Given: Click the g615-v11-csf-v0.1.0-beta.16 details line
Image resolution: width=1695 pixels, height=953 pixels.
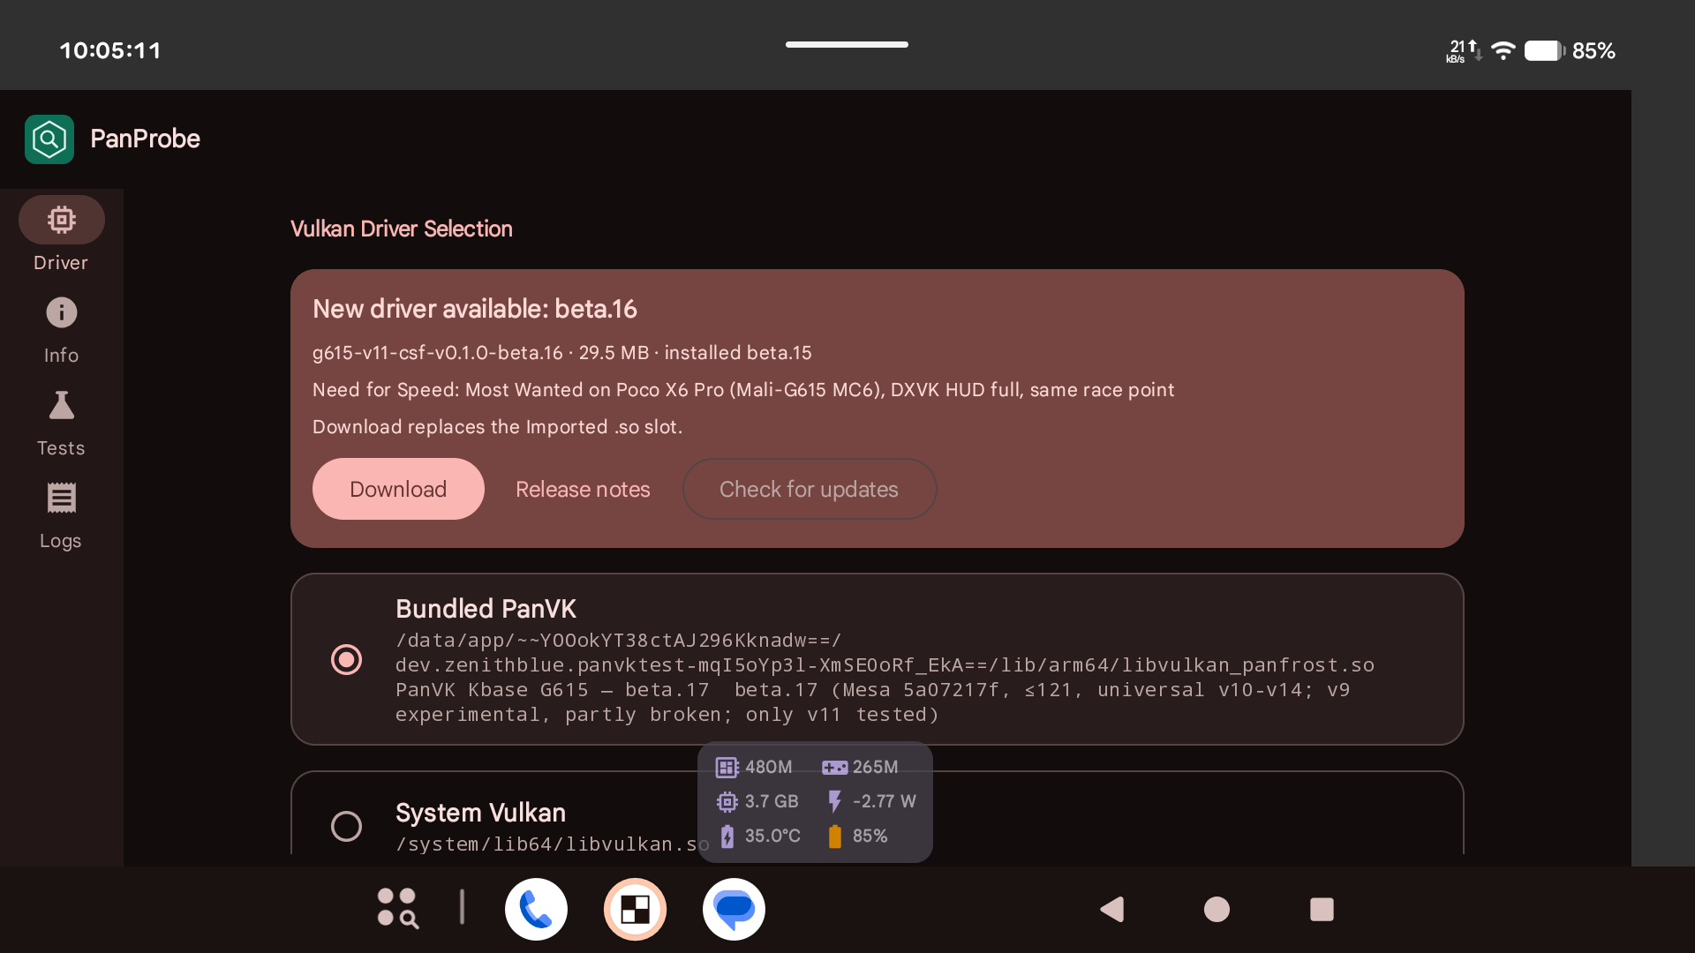Looking at the screenshot, I should tap(562, 353).
